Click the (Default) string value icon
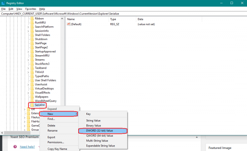Viewport: 247px width, 151px height. [68, 24]
